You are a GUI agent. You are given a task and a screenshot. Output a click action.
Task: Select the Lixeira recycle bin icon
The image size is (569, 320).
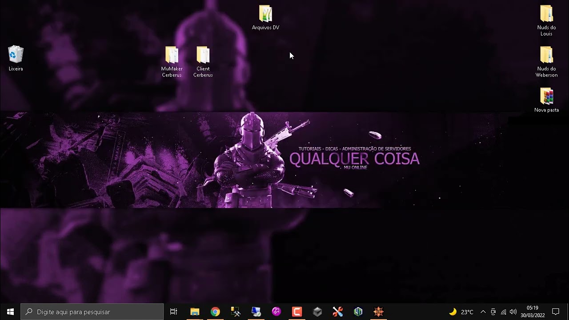pos(16,58)
